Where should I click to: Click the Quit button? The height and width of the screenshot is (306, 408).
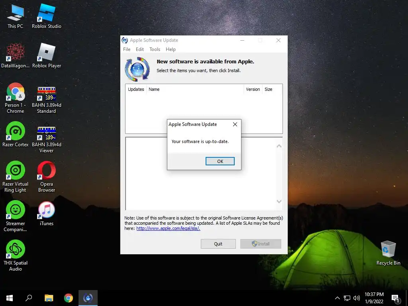tap(218, 244)
